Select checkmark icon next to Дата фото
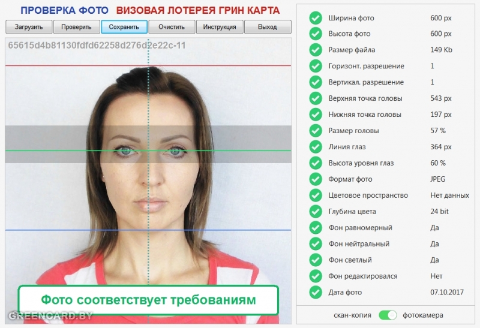Viewport: 480px width, 328px height. [x=316, y=293]
